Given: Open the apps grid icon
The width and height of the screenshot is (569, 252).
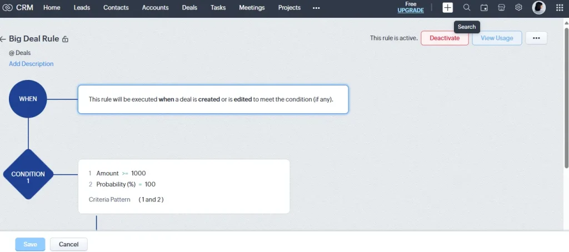Looking at the screenshot, I should point(560,8).
